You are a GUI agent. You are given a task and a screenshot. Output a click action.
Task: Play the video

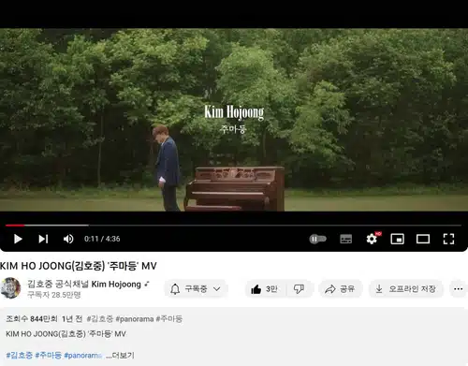click(18, 239)
